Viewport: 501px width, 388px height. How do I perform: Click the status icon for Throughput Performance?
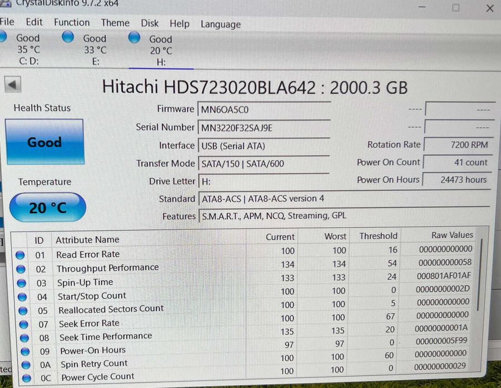pyautogui.click(x=21, y=269)
